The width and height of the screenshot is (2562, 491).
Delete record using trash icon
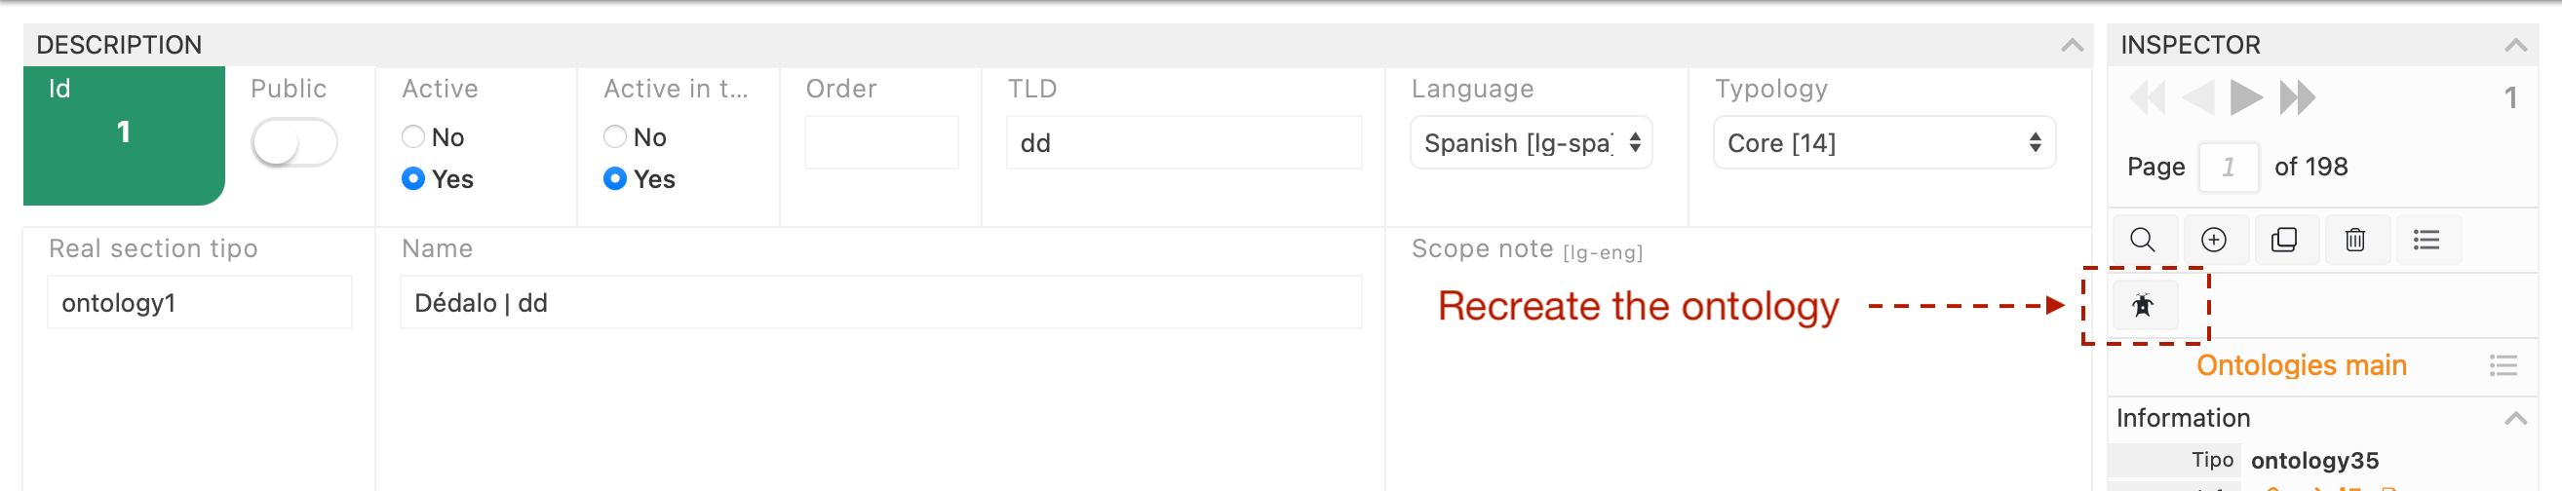coord(2354,240)
